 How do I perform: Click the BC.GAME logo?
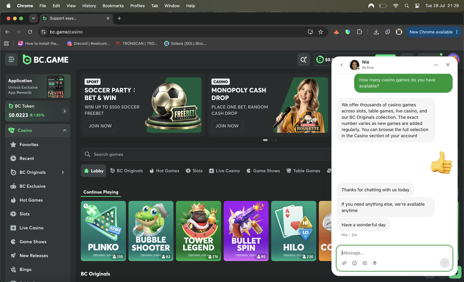tap(46, 60)
